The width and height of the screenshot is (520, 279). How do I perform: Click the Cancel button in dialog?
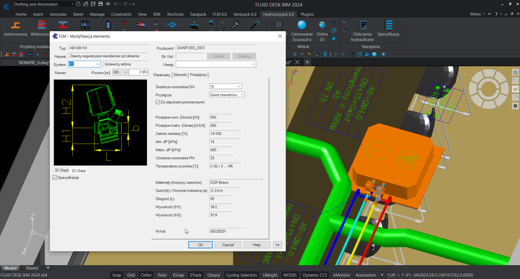(228, 245)
